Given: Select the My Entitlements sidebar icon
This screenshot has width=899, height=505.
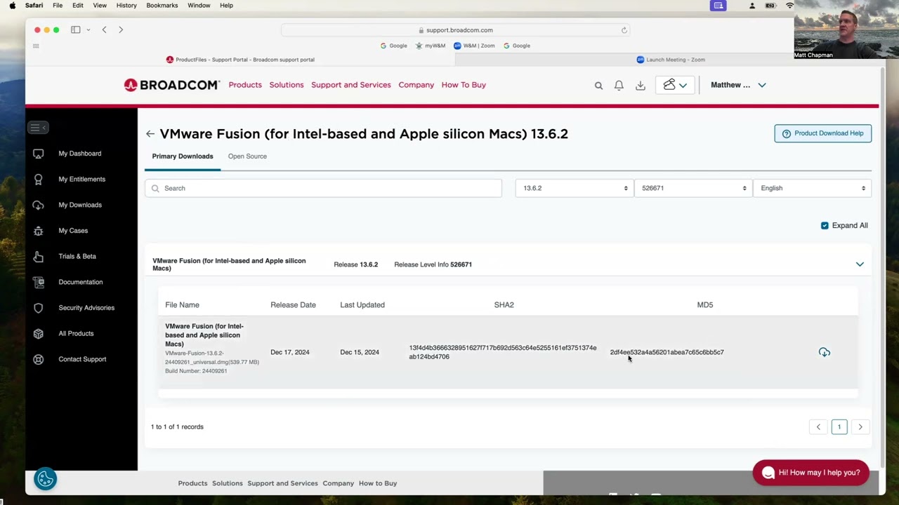Looking at the screenshot, I should 39,179.
